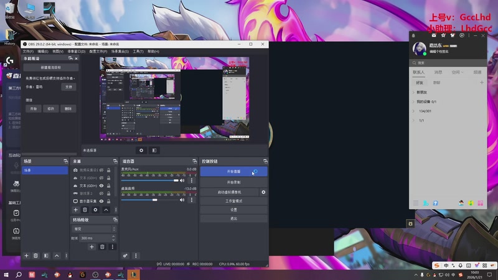498x280 pixels.
Task: Expand 我的设备 0/1 group in QQ
Action: [x=413, y=102]
